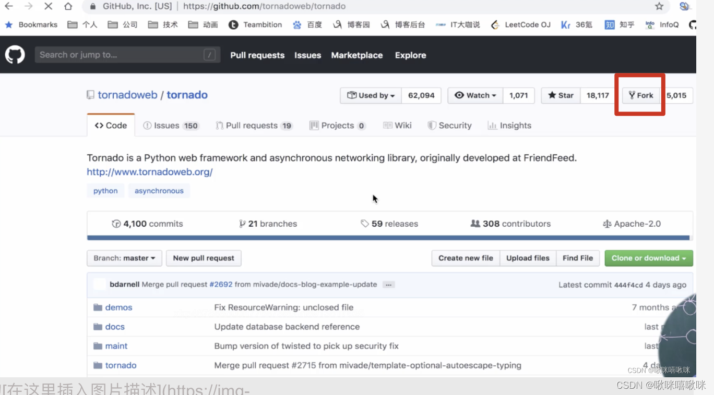Open Explore in top navigation
The height and width of the screenshot is (395, 714).
click(410, 55)
